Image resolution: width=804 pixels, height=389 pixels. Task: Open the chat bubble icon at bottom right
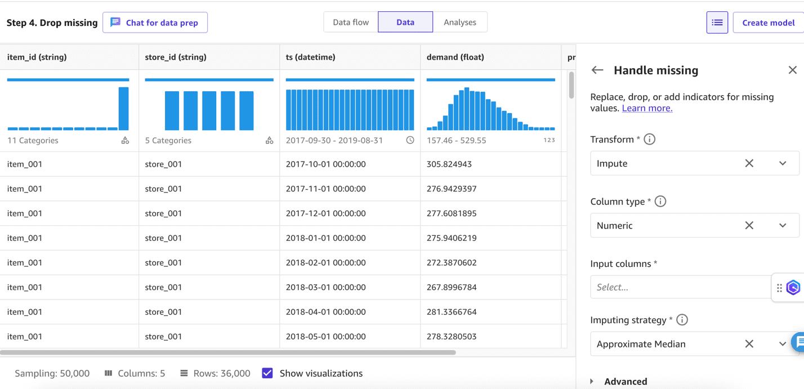coord(801,342)
